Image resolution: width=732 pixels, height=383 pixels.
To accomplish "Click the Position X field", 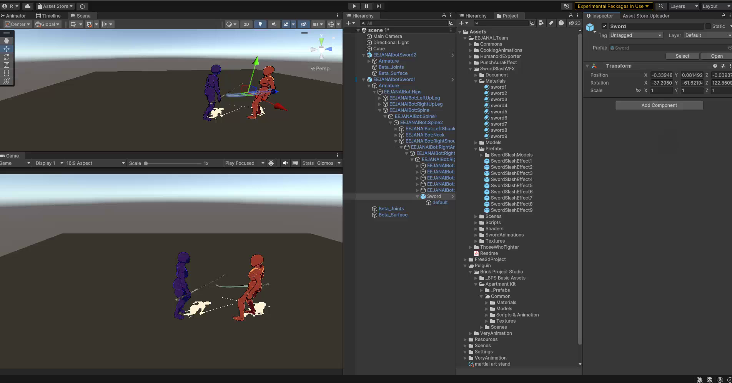I will point(661,75).
